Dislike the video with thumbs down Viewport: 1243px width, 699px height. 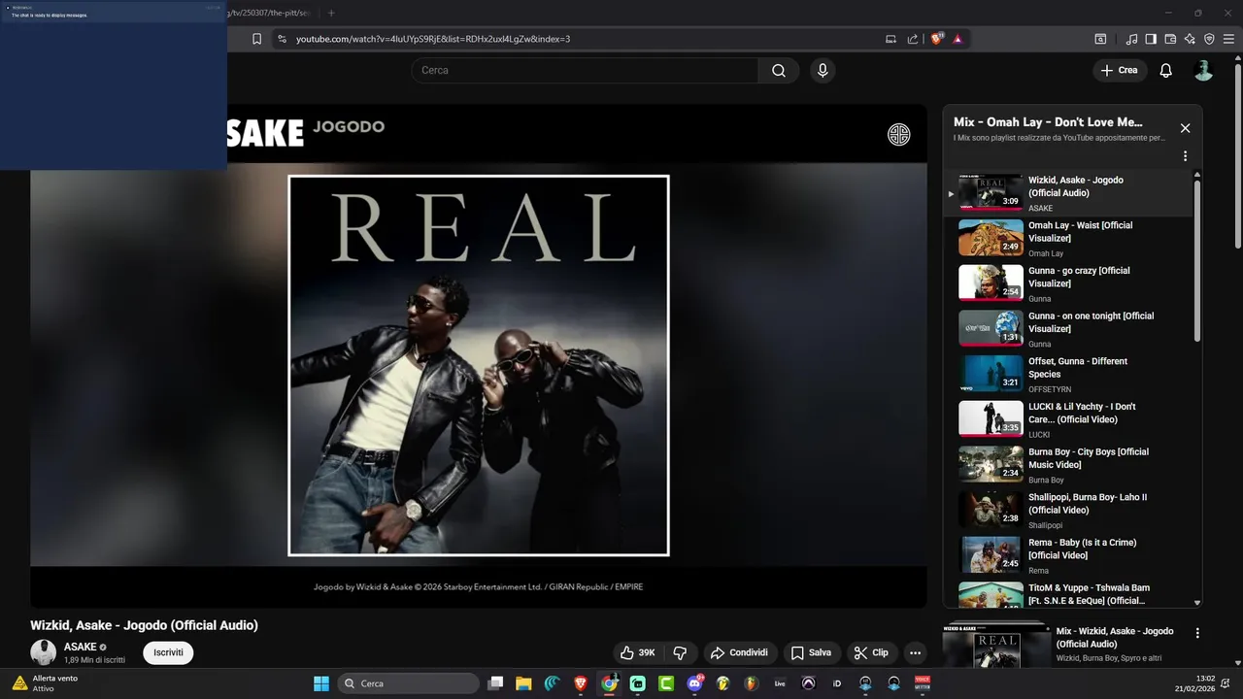[681, 652]
